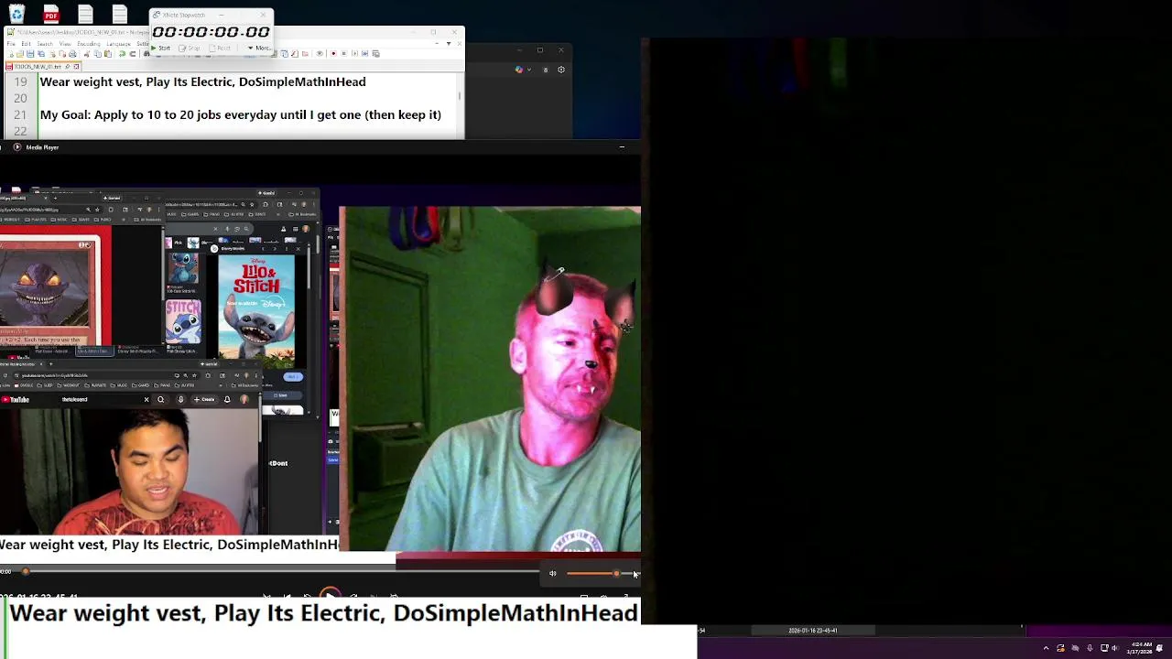Image resolution: width=1172 pixels, height=659 pixels.
Task: Open the clock showing 4:24 AM
Action: coord(1140,648)
